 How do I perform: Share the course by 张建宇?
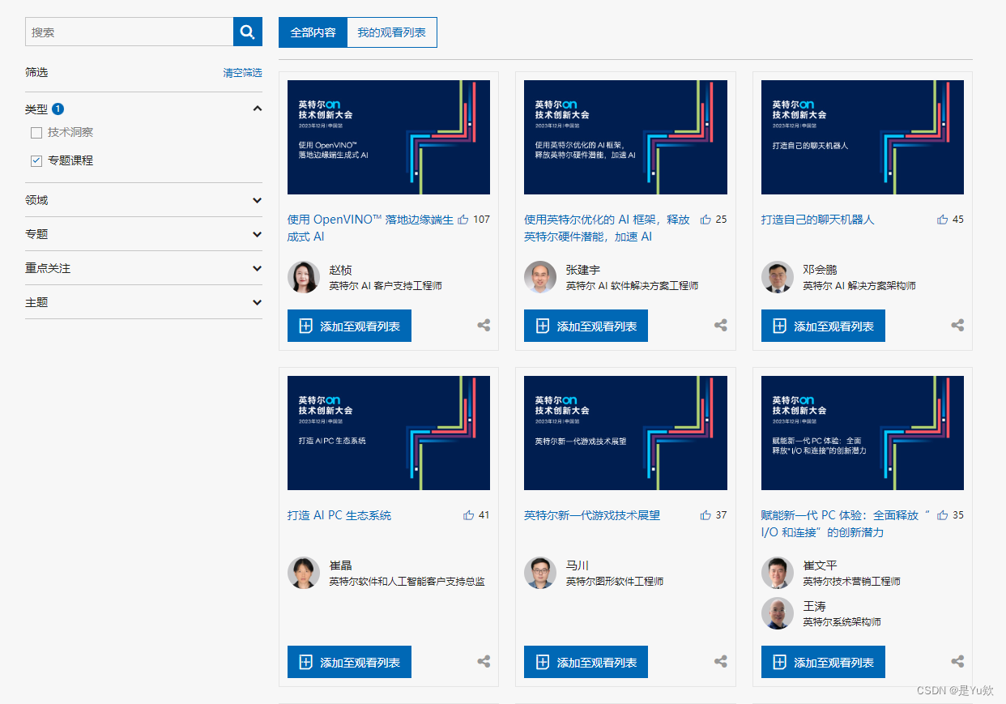(x=721, y=326)
